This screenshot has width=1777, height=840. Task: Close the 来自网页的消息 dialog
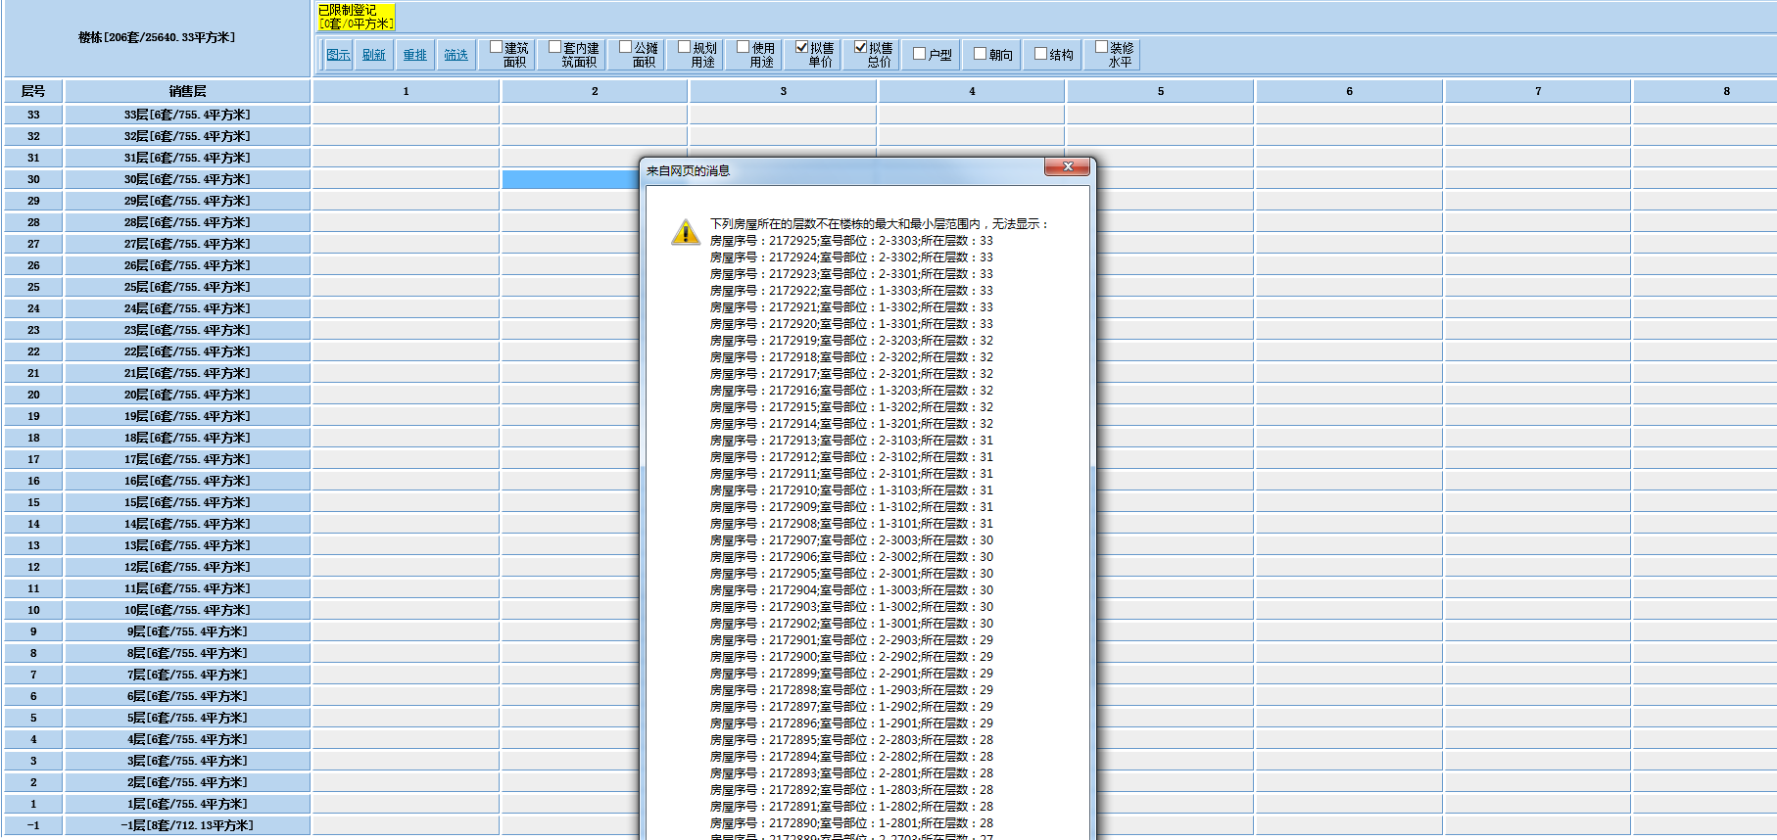coord(1068,167)
